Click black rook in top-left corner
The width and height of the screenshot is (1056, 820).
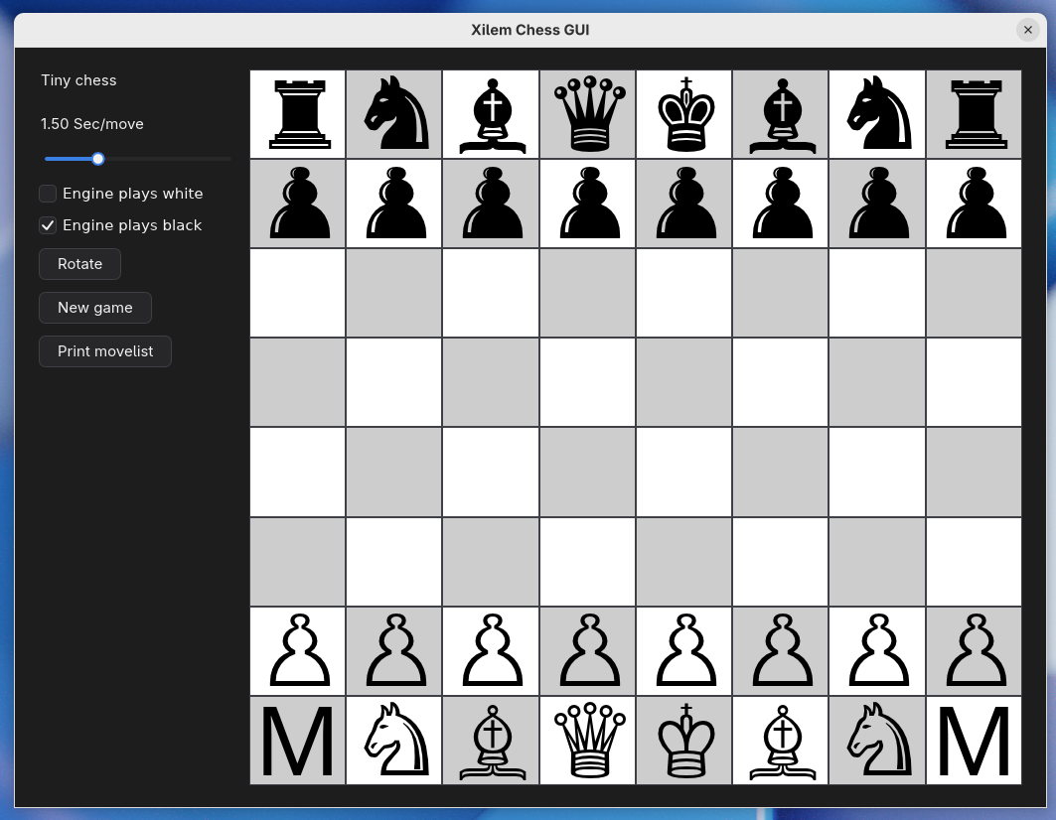[298, 114]
